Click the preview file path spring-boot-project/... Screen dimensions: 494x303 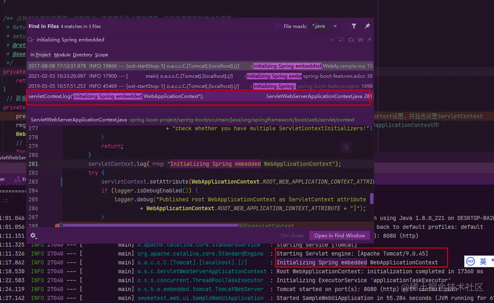click(x=242, y=120)
